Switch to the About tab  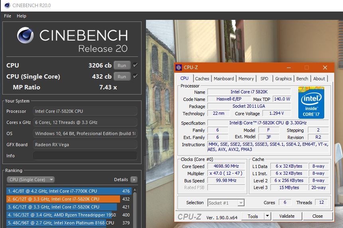tap(319, 79)
